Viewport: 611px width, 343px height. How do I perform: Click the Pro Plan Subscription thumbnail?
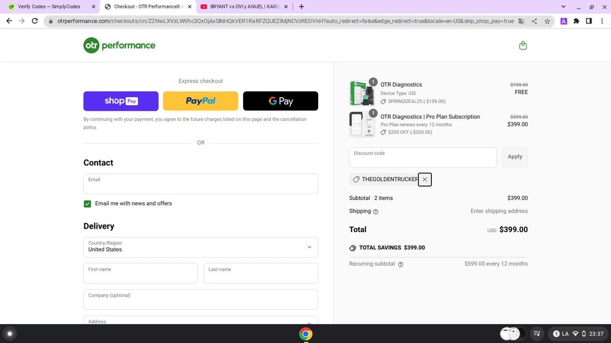[x=362, y=124]
